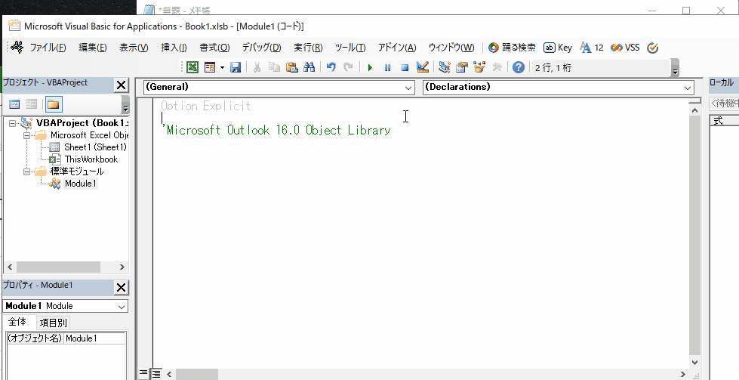Click the Outlook 16.0 Object Library comment
The width and height of the screenshot is (739, 380).
(x=276, y=130)
